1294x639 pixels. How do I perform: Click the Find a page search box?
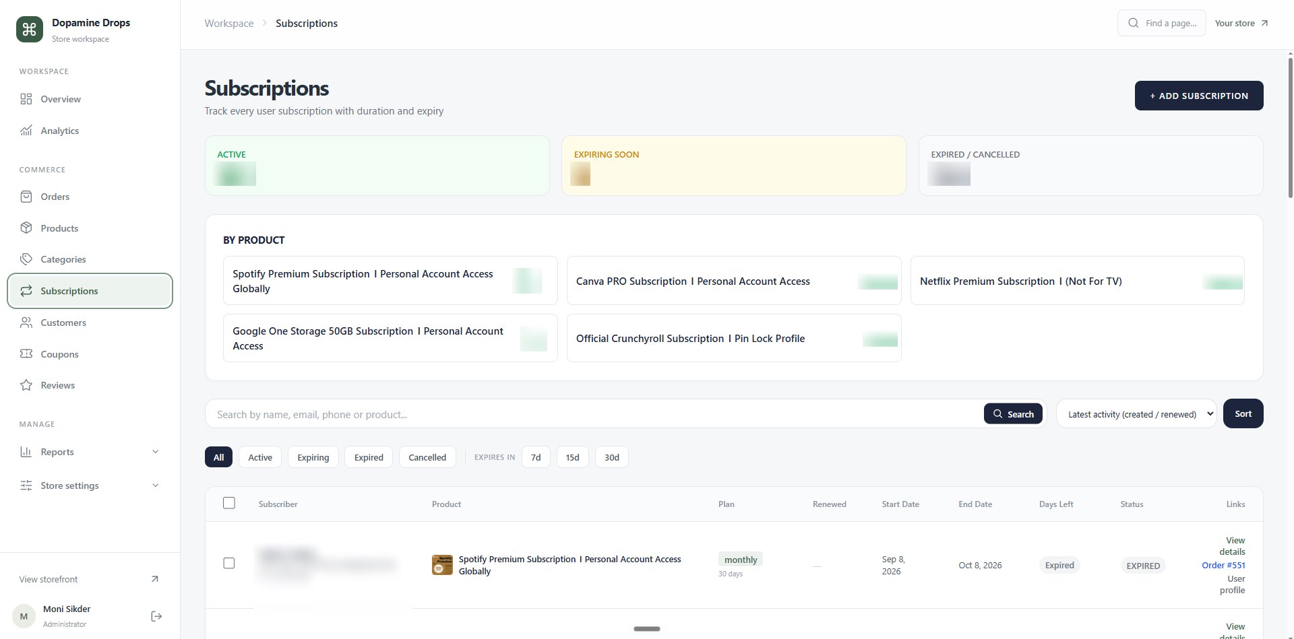pyautogui.click(x=1161, y=23)
